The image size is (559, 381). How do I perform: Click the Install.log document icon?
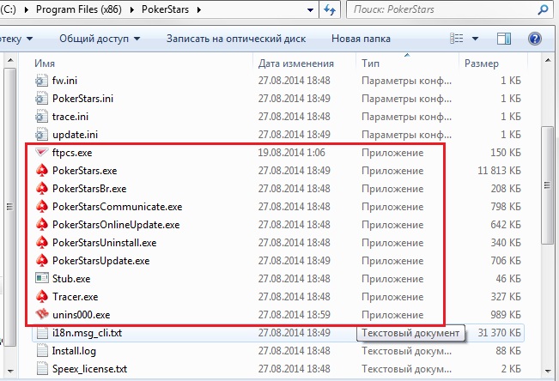pos(42,351)
